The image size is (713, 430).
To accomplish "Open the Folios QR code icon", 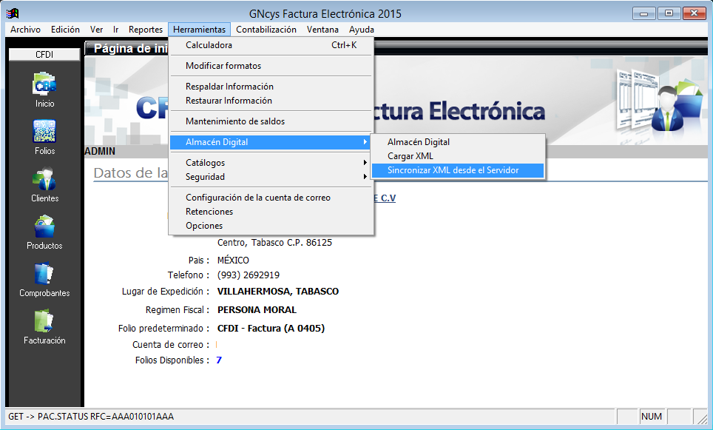I will [44, 138].
